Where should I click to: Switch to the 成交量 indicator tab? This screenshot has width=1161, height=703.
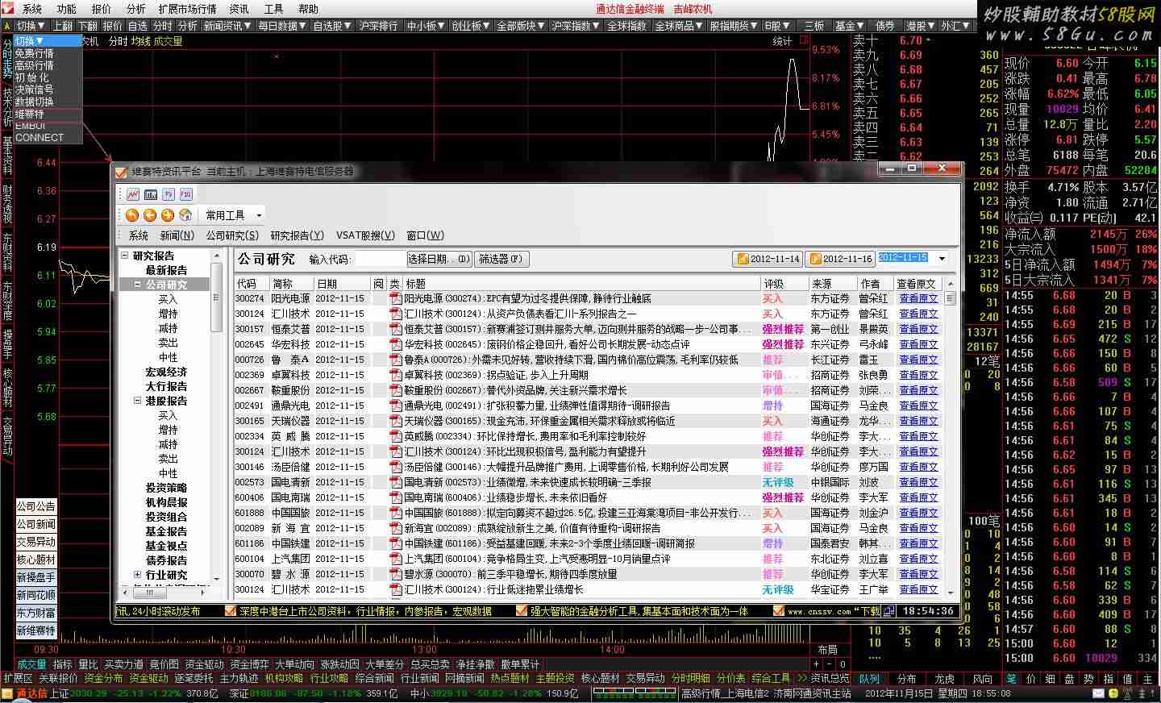tap(32, 664)
